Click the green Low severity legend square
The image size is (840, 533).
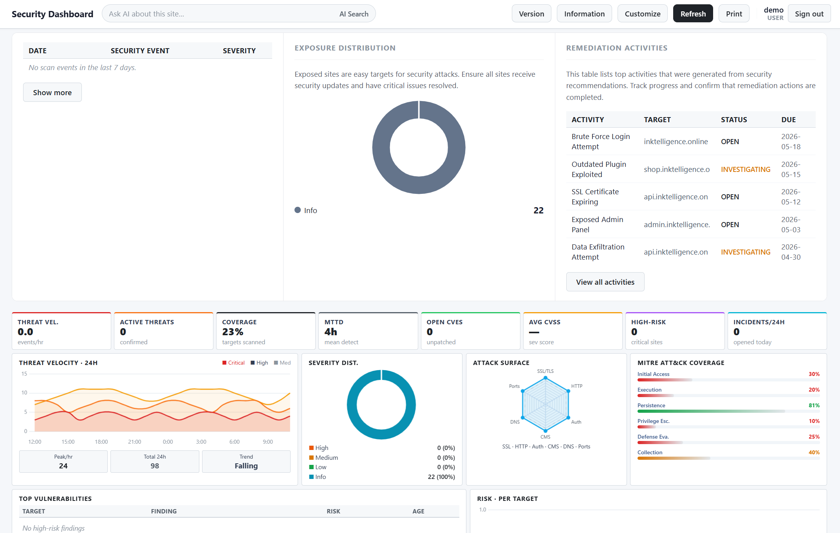click(x=311, y=467)
